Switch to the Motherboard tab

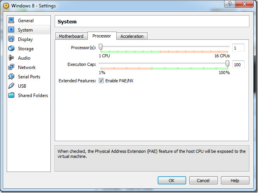coord(71,36)
